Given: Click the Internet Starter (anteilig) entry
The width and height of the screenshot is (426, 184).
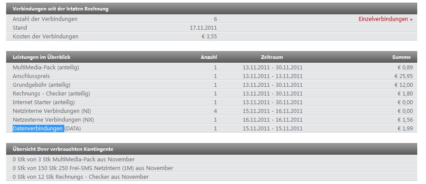Looking at the screenshot, I should 44,102.
